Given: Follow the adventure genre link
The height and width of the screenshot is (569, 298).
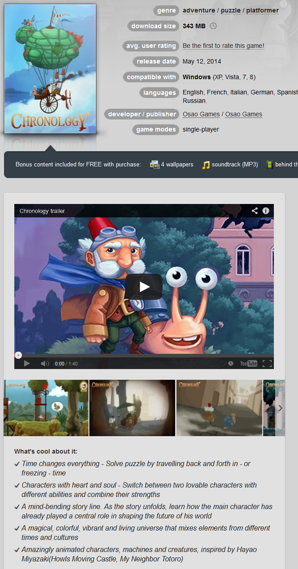Looking at the screenshot, I should point(198,10).
